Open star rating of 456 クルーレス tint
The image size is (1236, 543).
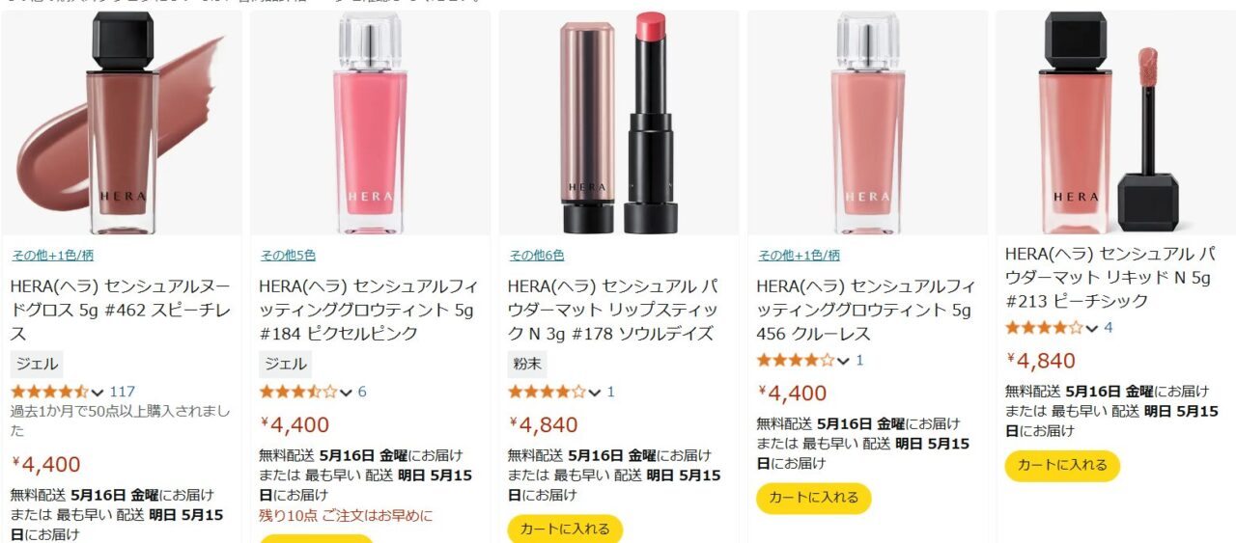pos(796,360)
